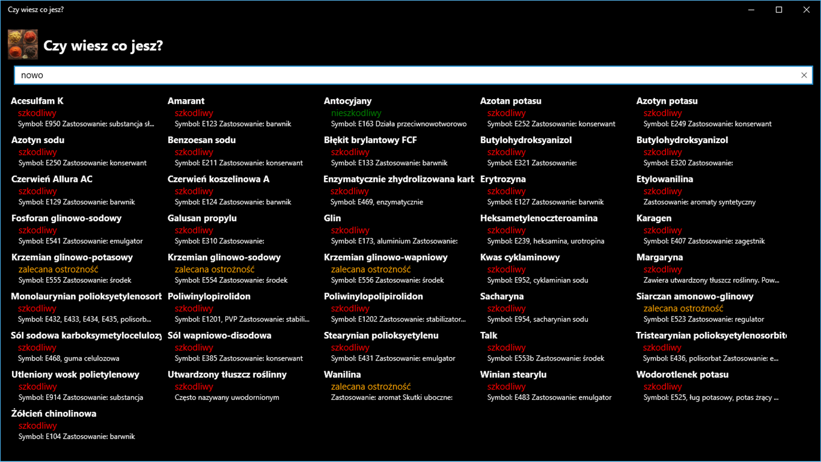
Task: Select the Antocyjany additive item
Action: point(398,112)
